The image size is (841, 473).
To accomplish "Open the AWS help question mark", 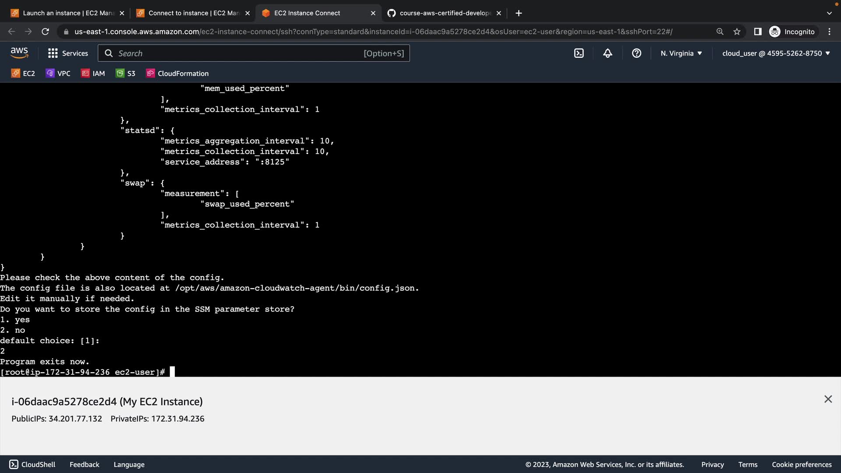I will pos(636,53).
